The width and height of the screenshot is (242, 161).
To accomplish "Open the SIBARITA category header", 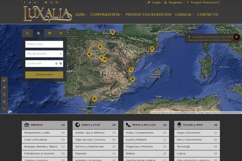I will click(44, 125).
